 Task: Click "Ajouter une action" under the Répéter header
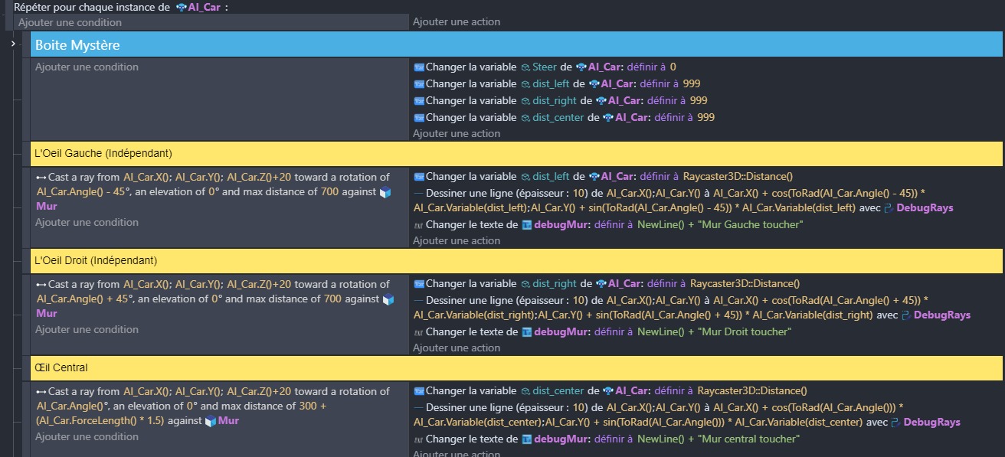coord(457,22)
